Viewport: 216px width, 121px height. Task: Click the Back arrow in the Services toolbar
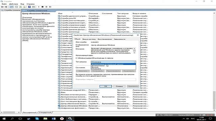[x=2, y=7]
